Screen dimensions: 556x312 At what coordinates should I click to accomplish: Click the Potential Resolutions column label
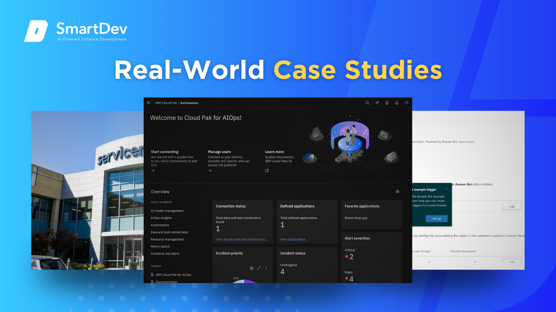[463, 251]
